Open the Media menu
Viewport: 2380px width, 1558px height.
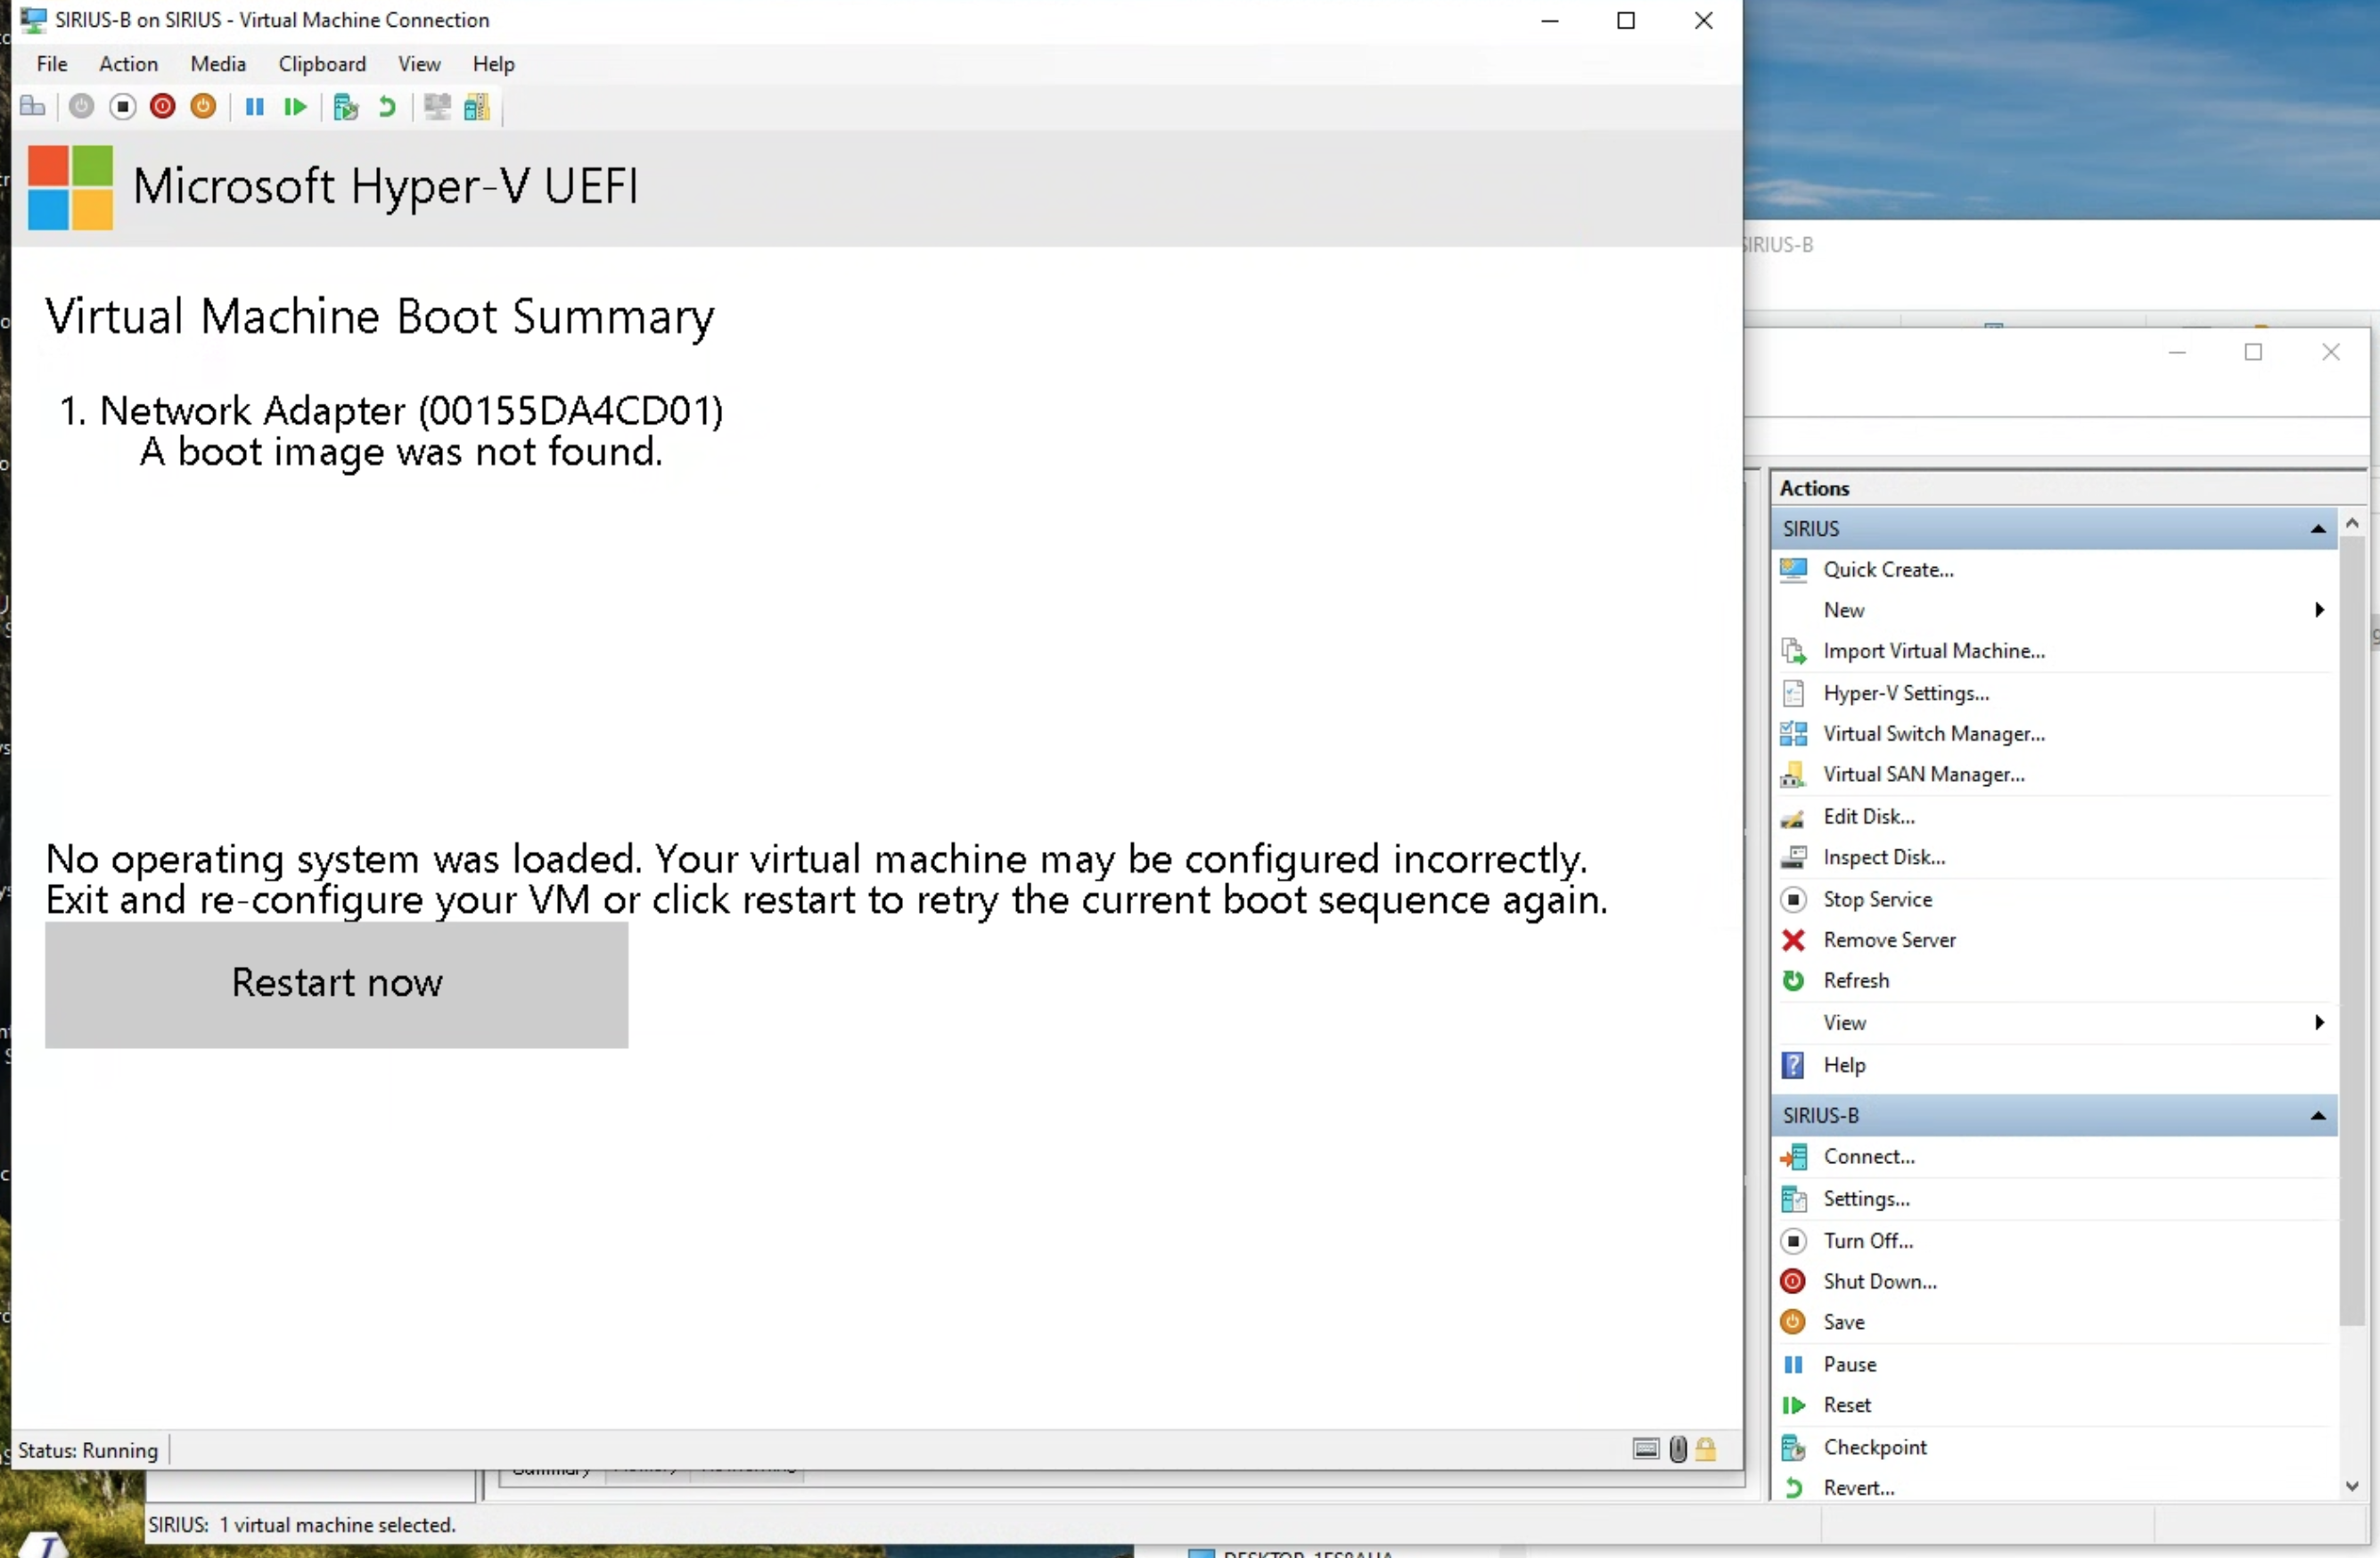(x=218, y=64)
